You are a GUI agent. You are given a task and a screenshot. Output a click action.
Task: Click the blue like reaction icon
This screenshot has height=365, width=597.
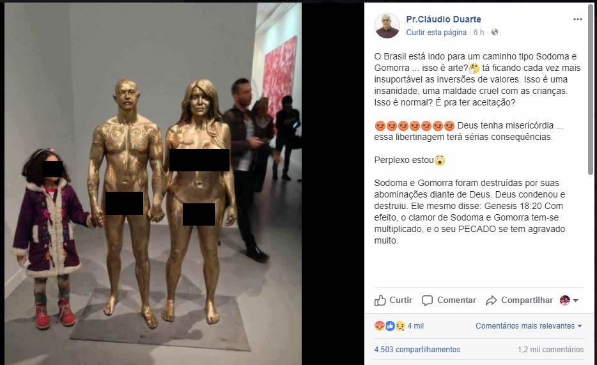coord(390,326)
